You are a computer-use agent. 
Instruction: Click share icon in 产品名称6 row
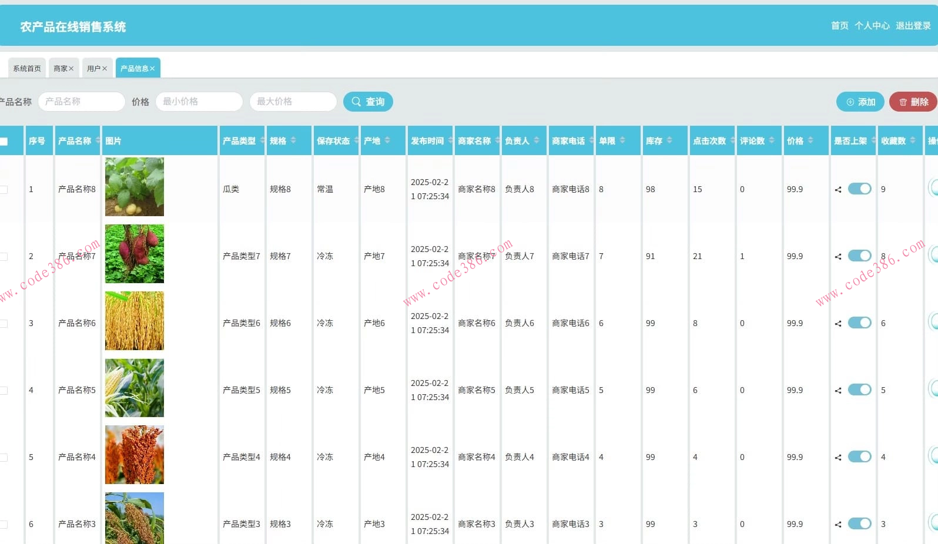838,323
